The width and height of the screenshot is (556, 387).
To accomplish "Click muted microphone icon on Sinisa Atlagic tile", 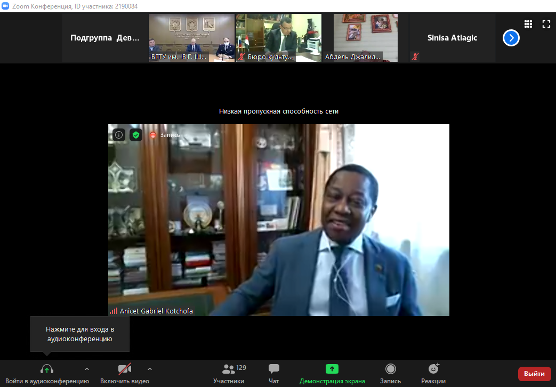I will pyautogui.click(x=415, y=57).
